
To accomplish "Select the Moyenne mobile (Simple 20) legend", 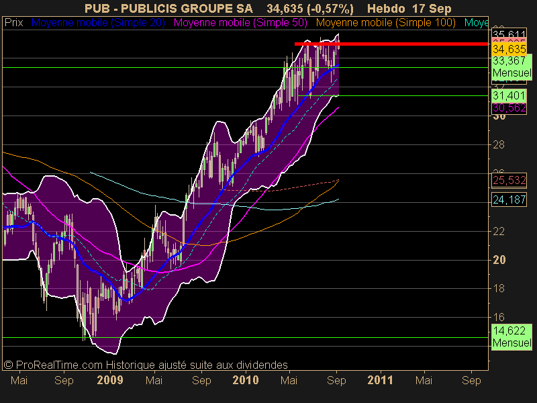I will pyautogui.click(x=98, y=23).
